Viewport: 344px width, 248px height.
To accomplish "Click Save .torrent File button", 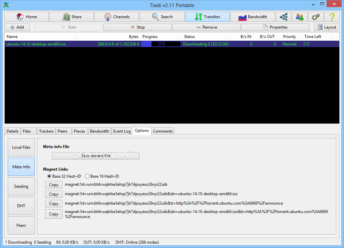I will 96,156.
